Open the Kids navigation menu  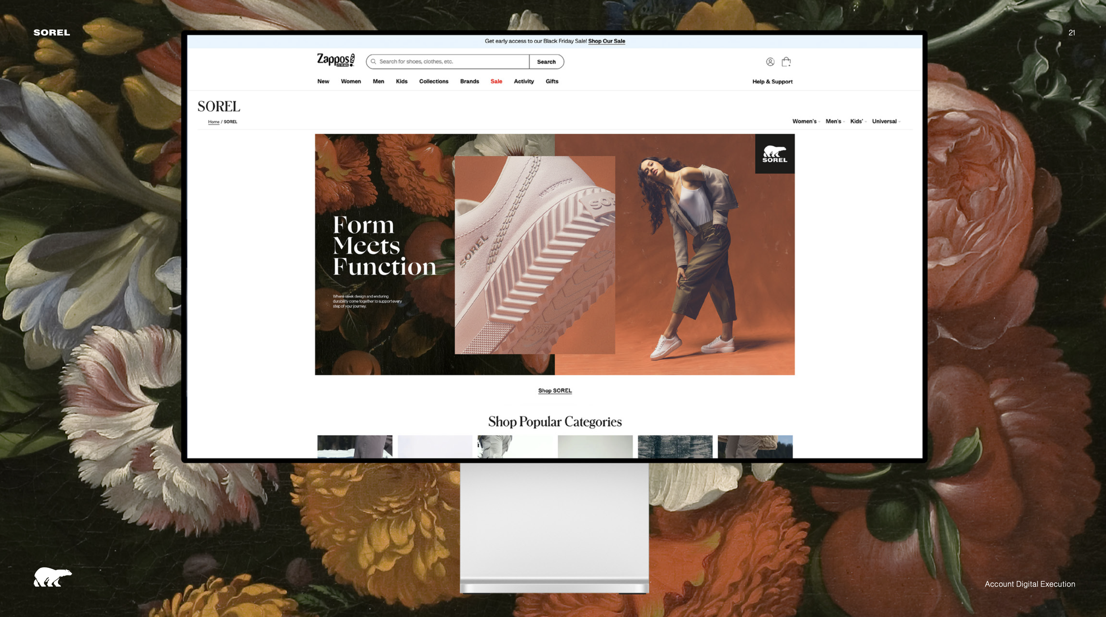coord(402,81)
